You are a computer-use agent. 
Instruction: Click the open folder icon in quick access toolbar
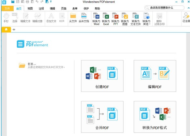13,2
